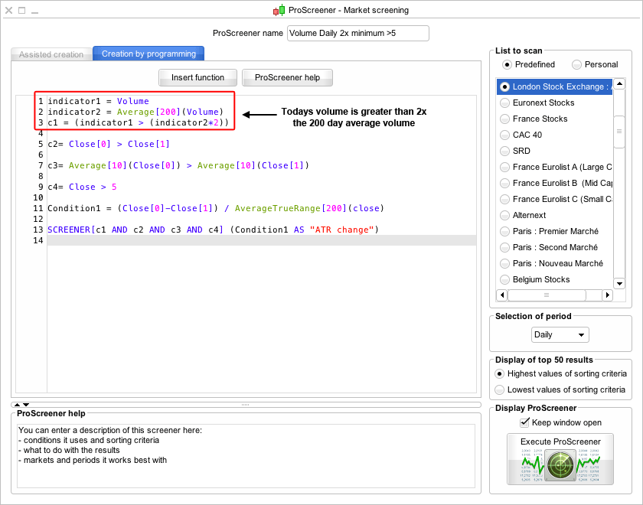Open the Daily period dropdown
643x505 pixels.
560,335
